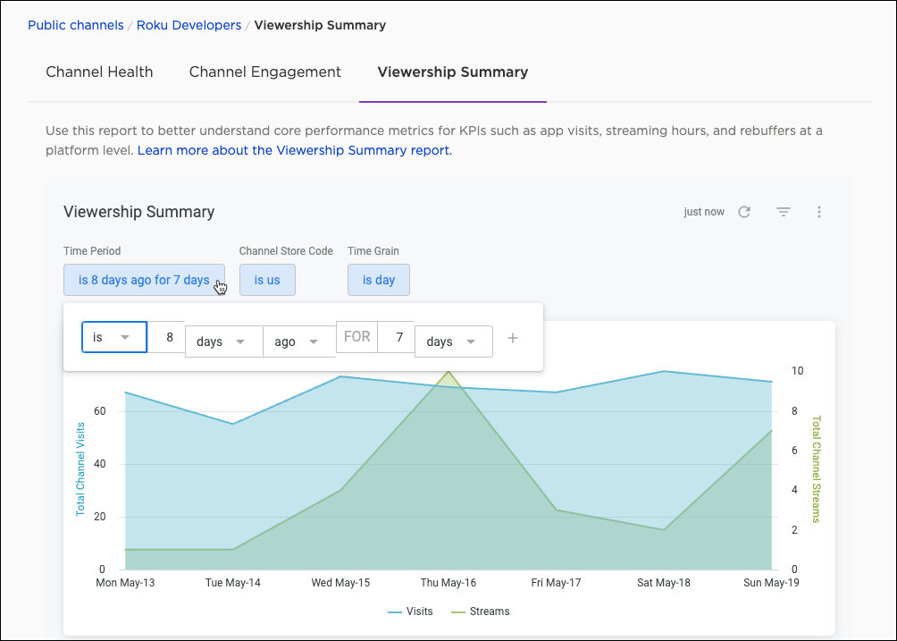Toggle the Visits series in chart legend

(x=410, y=611)
